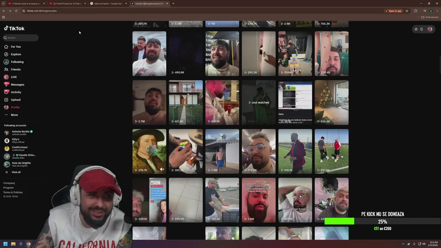This screenshot has height=248, width=441.
Task: Open Claudia Sirbu's followed account
Action: click(x=20, y=156)
